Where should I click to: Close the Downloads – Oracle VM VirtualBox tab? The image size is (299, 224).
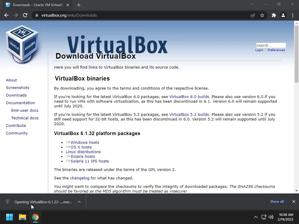click(x=68, y=5)
